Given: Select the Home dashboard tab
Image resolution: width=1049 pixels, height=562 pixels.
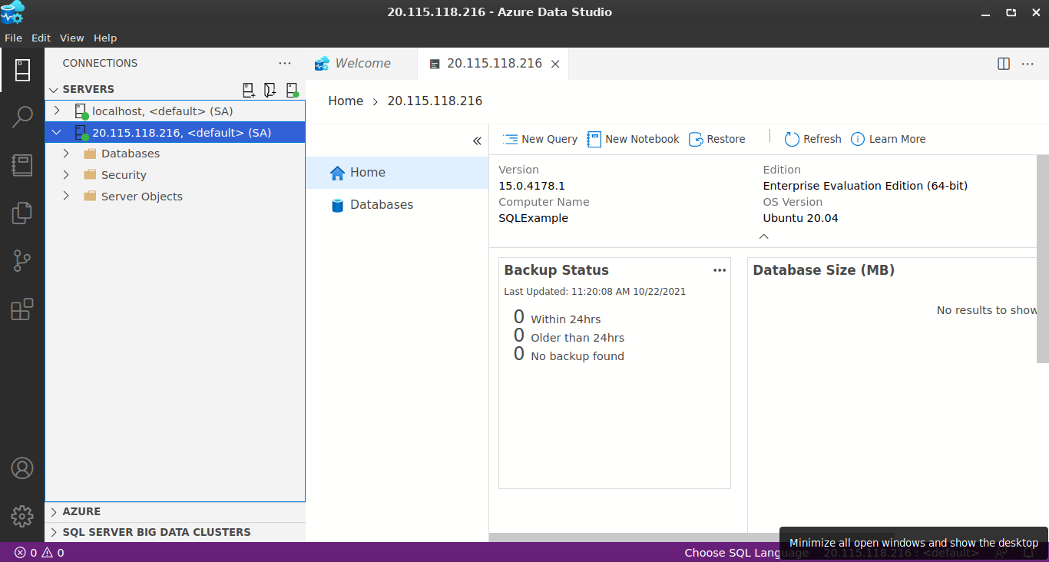Looking at the screenshot, I should [397, 173].
